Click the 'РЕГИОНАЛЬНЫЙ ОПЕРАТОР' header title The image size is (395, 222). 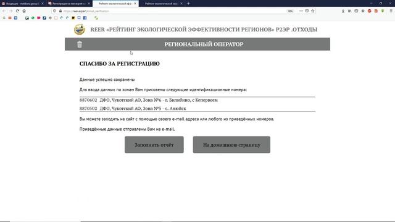204,44
